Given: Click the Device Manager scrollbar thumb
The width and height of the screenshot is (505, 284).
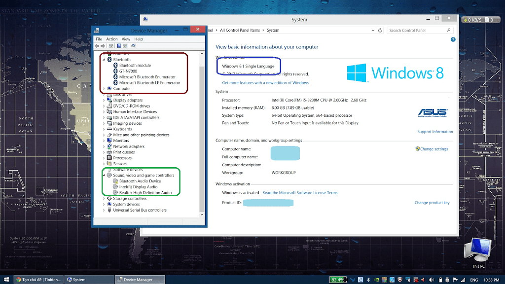Looking at the screenshot, I should 202,139.
